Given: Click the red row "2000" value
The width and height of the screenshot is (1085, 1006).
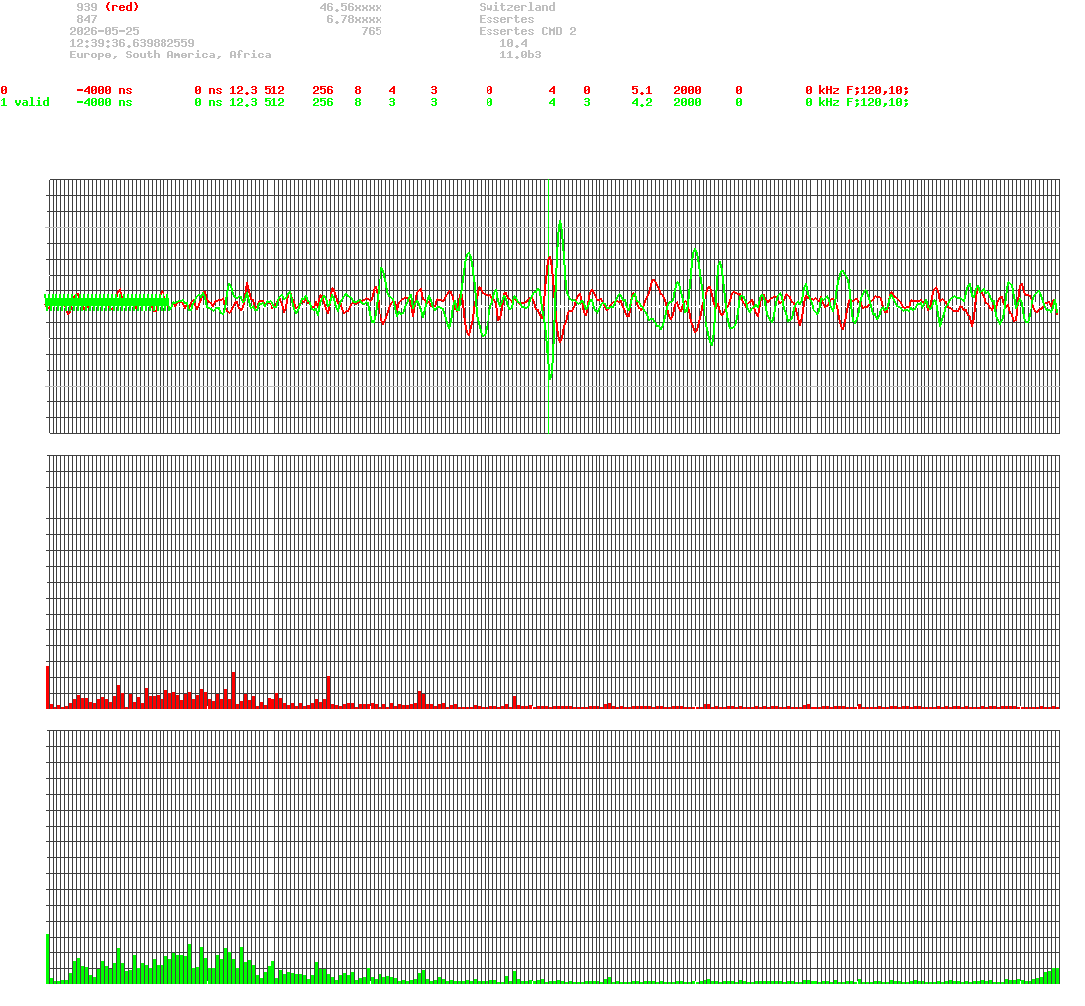Looking at the screenshot, I should [687, 91].
